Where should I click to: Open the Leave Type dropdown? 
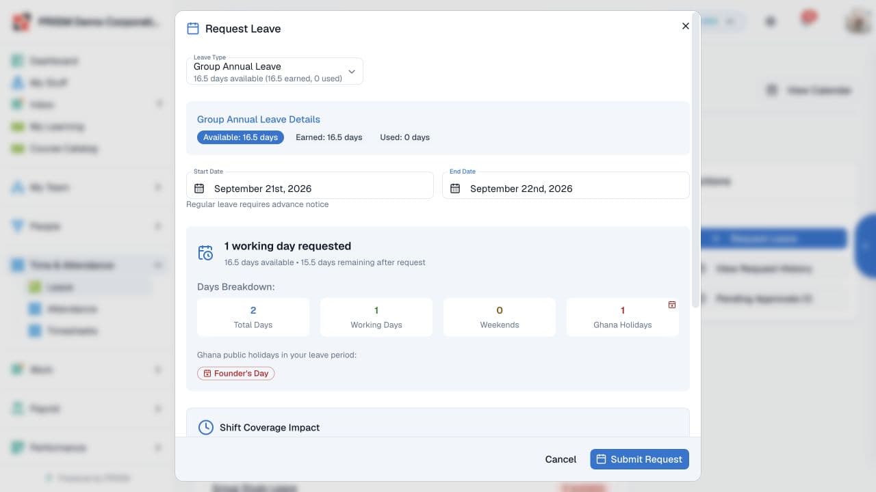tap(274, 71)
